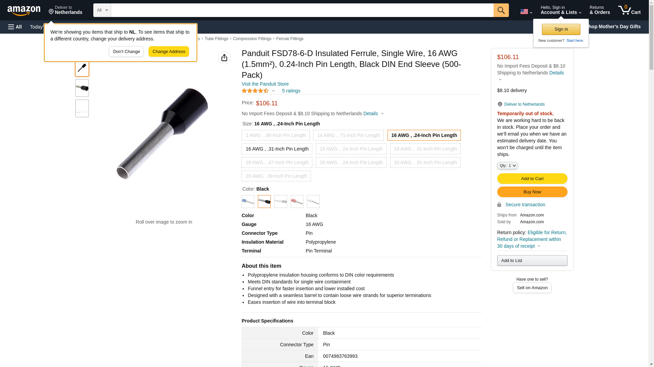Visit the Panduit Store link
Screen dimensions: 654x367
tap(265, 84)
